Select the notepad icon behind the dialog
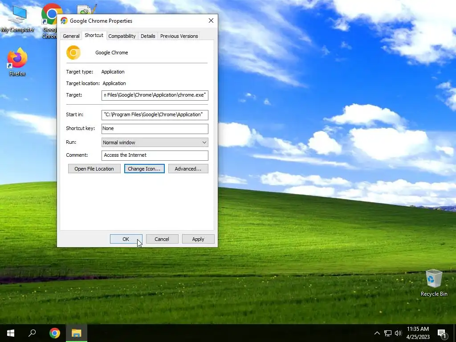456x342 pixels. (87, 9)
